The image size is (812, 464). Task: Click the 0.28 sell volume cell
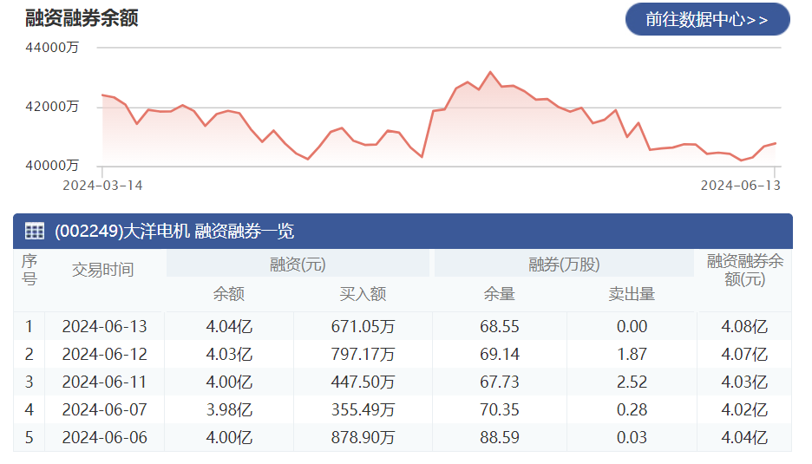pyautogui.click(x=632, y=409)
